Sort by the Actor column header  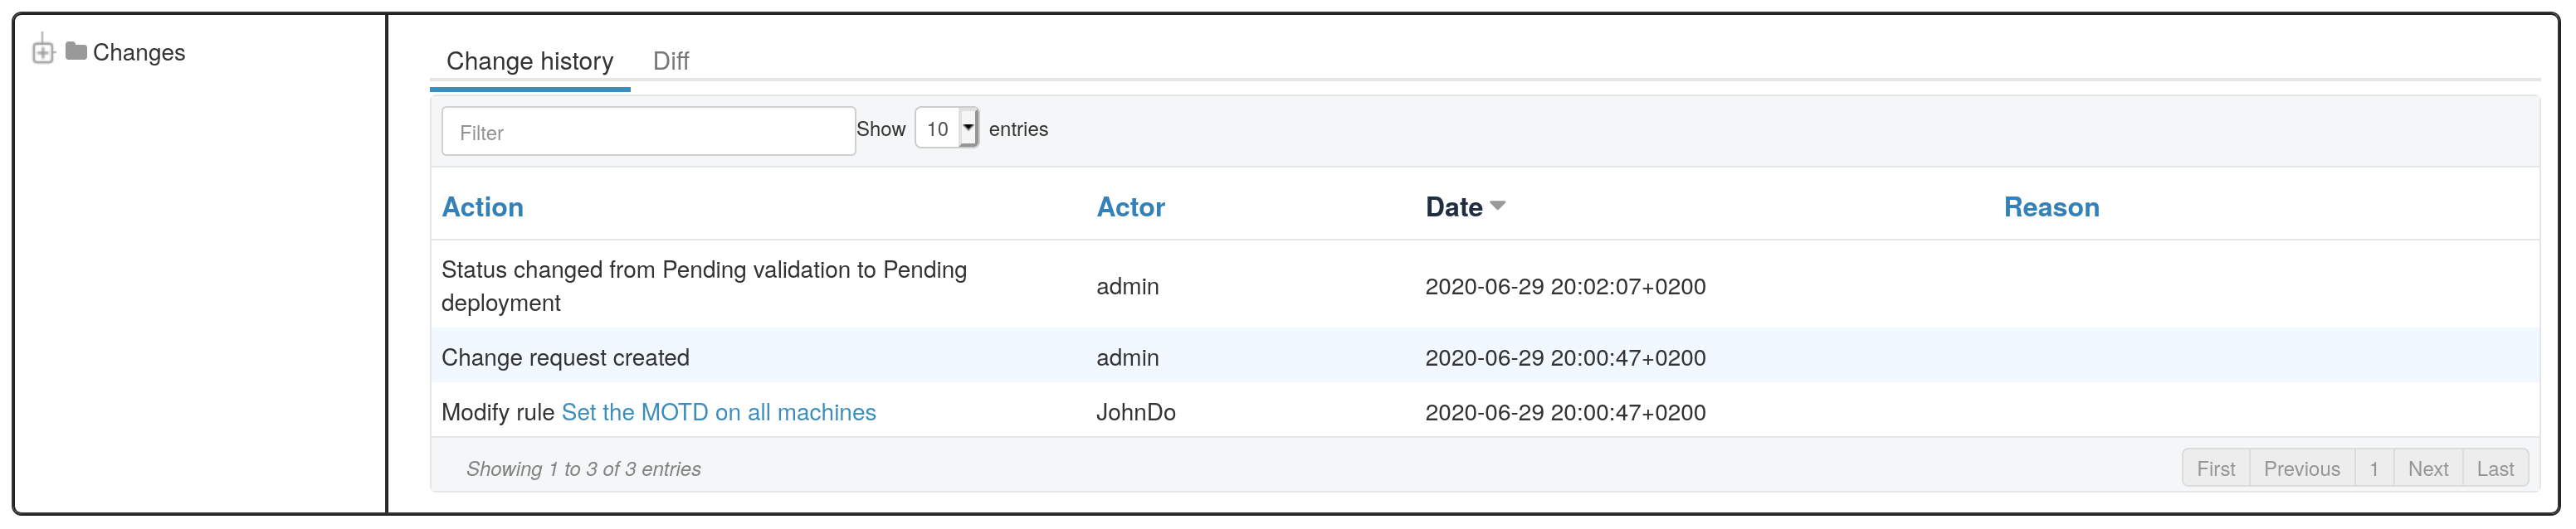1130,207
